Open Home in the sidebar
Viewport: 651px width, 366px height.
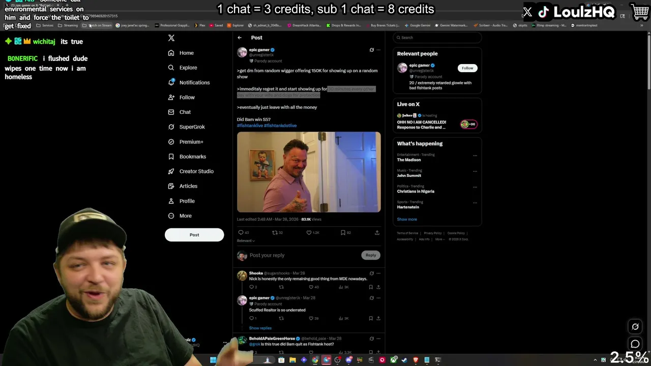(181, 53)
